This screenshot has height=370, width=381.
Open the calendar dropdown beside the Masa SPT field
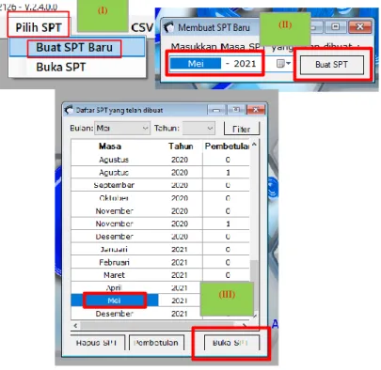tap(283, 64)
